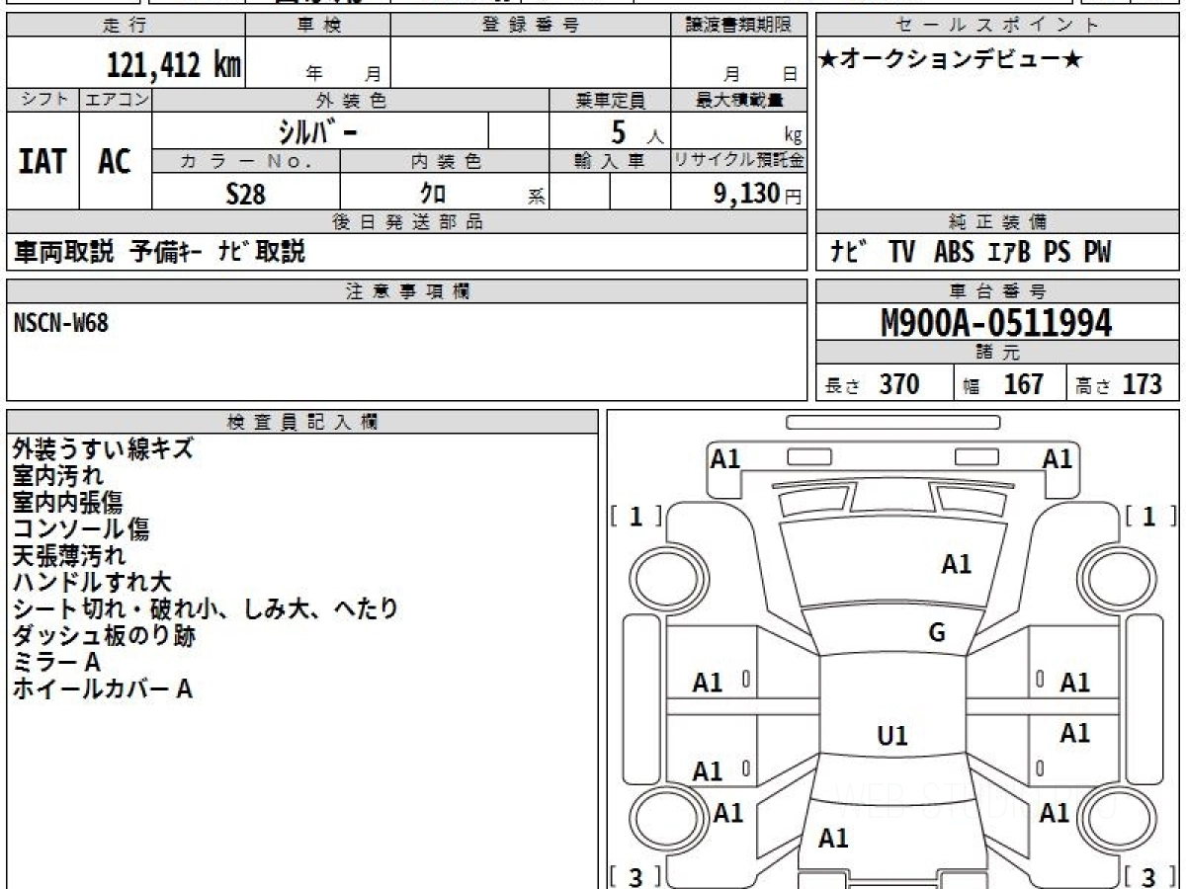The width and height of the screenshot is (1186, 889).
Task: Click the シフト header cell
Action: (43, 100)
